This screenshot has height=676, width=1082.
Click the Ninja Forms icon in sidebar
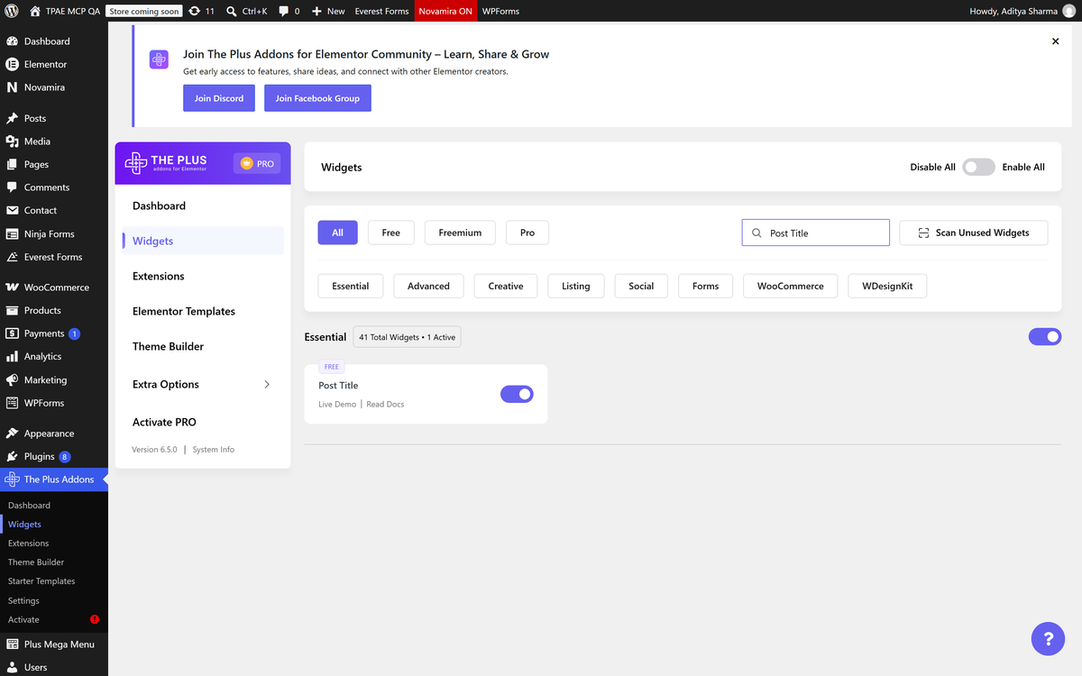pos(12,233)
